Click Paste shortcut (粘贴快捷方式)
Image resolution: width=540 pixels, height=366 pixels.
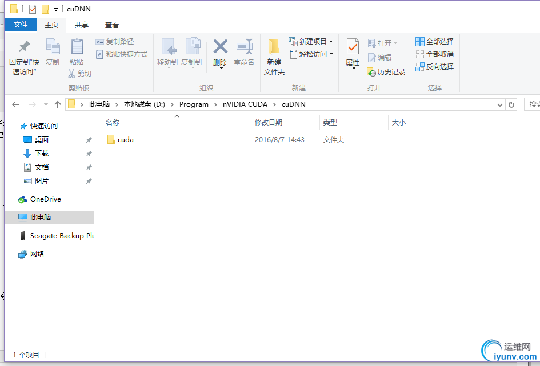pos(122,54)
